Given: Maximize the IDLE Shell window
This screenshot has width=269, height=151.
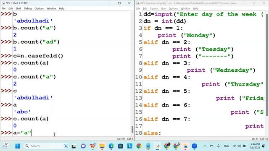Looking at the screenshot, I should coord(119,3).
